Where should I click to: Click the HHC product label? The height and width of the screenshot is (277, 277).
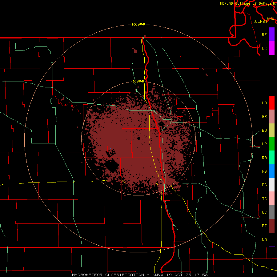pos(270,18)
